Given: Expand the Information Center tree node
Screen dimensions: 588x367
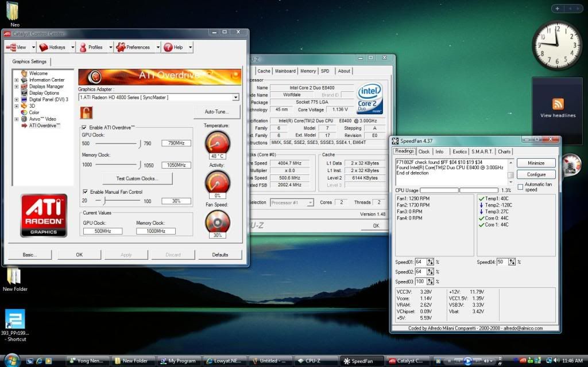Looking at the screenshot, I should coord(16,80).
